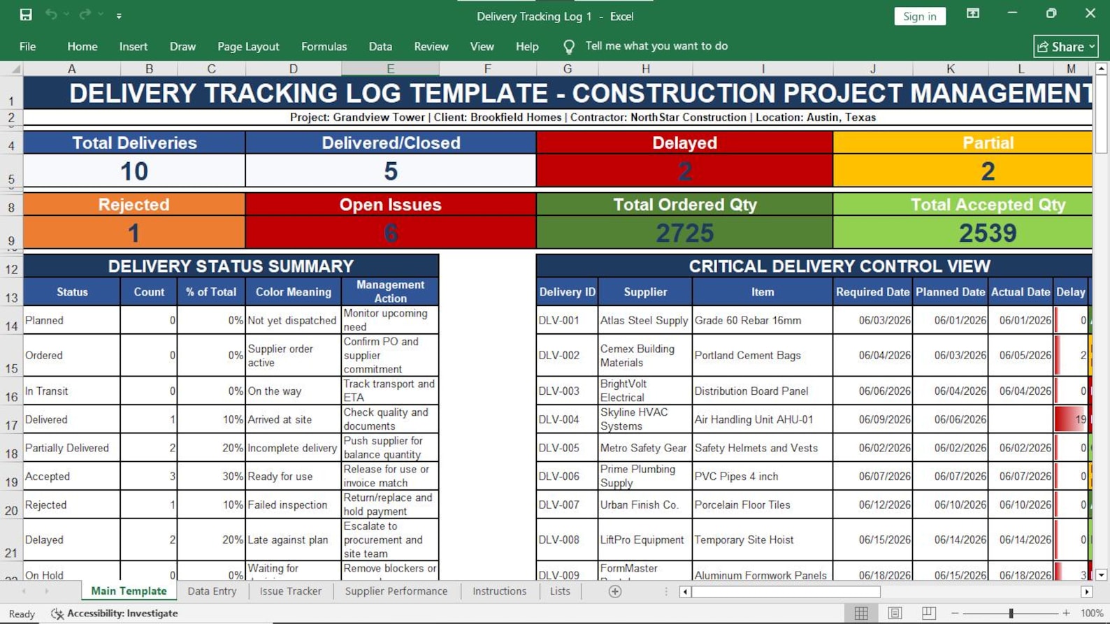
Task: Click the zoom slider handle
Action: click(x=1011, y=613)
